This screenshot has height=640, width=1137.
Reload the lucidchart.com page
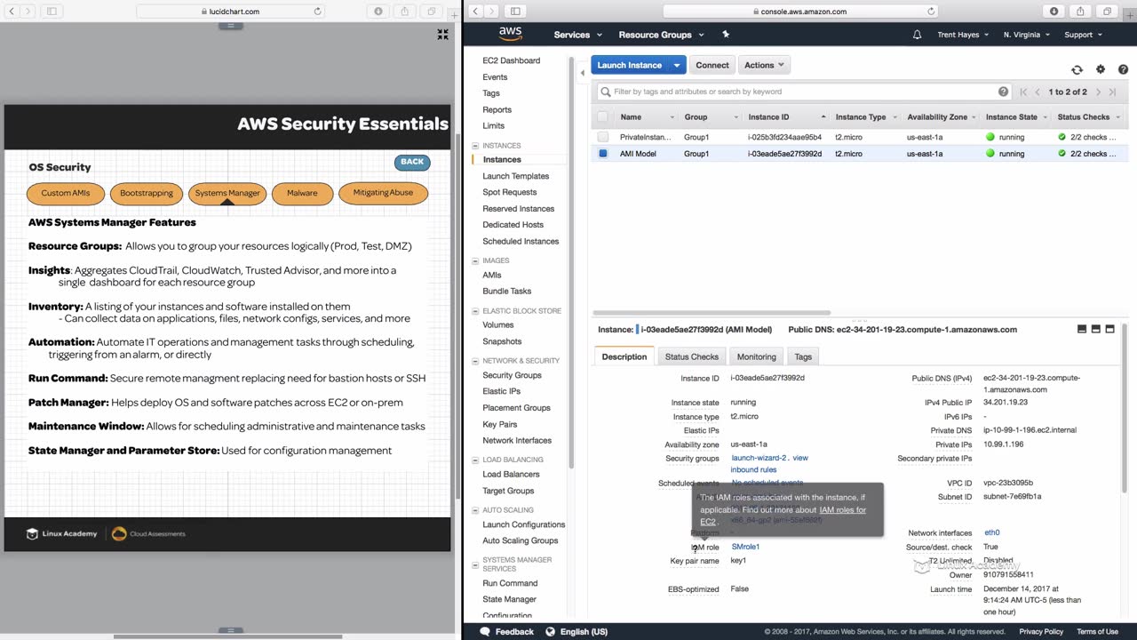point(317,12)
